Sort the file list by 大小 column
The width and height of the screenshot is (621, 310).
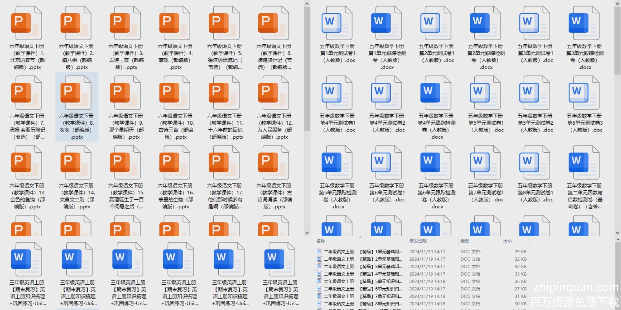click(x=507, y=241)
